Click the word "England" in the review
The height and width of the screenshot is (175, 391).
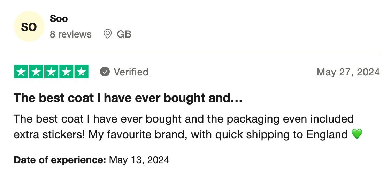327,134
